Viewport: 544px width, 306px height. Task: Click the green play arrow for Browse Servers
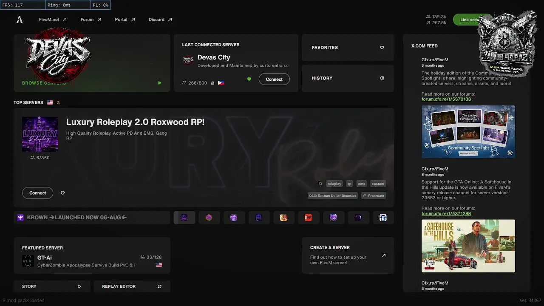tap(160, 83)
